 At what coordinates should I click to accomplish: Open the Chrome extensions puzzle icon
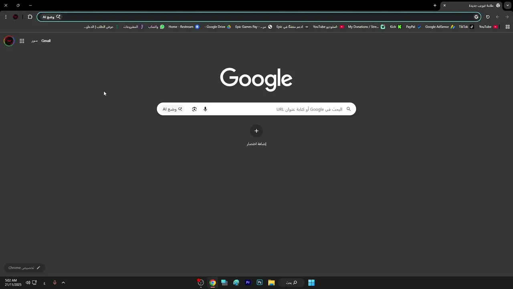(x=30, y=17)
